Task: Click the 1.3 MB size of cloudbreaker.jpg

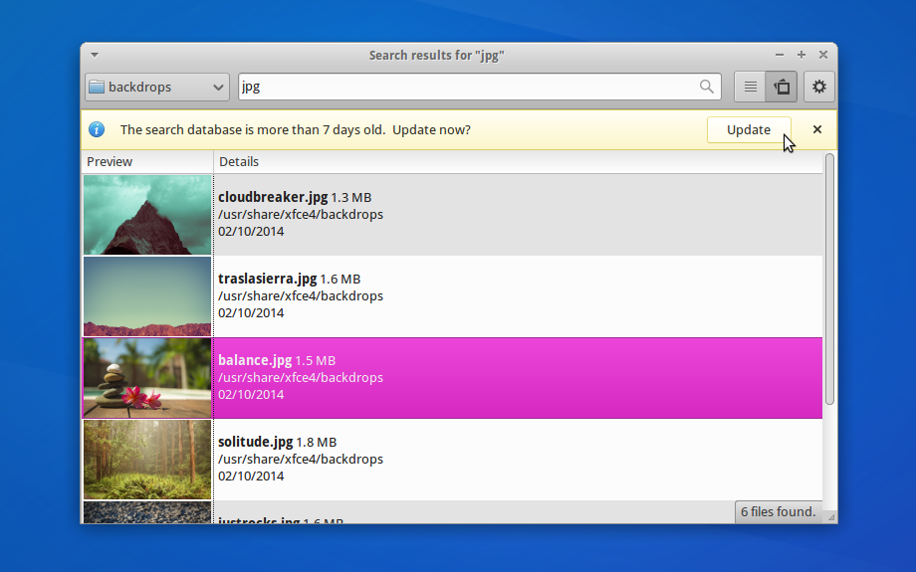Action: tap(351, 198)
